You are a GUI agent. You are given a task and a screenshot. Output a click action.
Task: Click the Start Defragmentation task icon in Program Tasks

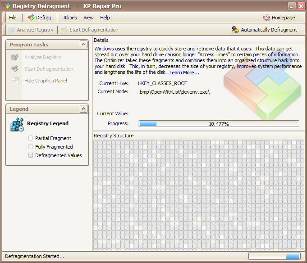(15, 69)
